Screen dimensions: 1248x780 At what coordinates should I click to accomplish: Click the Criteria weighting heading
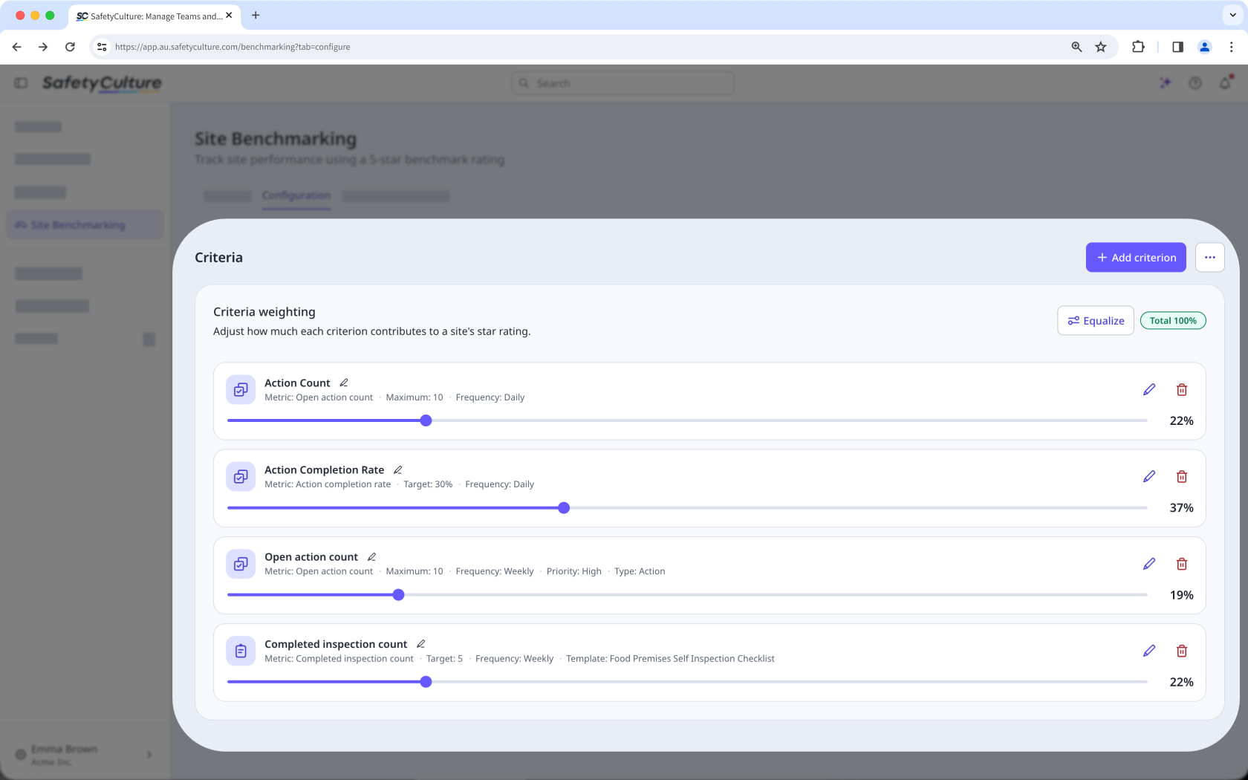click(264, 312)
